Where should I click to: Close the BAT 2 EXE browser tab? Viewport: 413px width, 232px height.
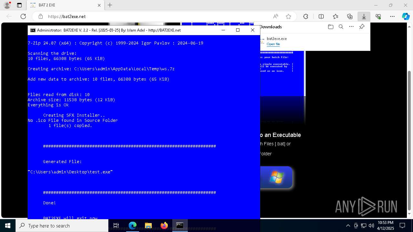point(99,5)
